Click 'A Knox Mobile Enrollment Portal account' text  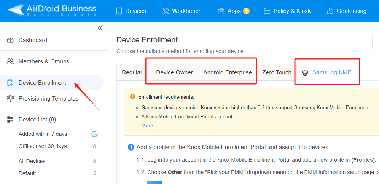pos(187,117)
